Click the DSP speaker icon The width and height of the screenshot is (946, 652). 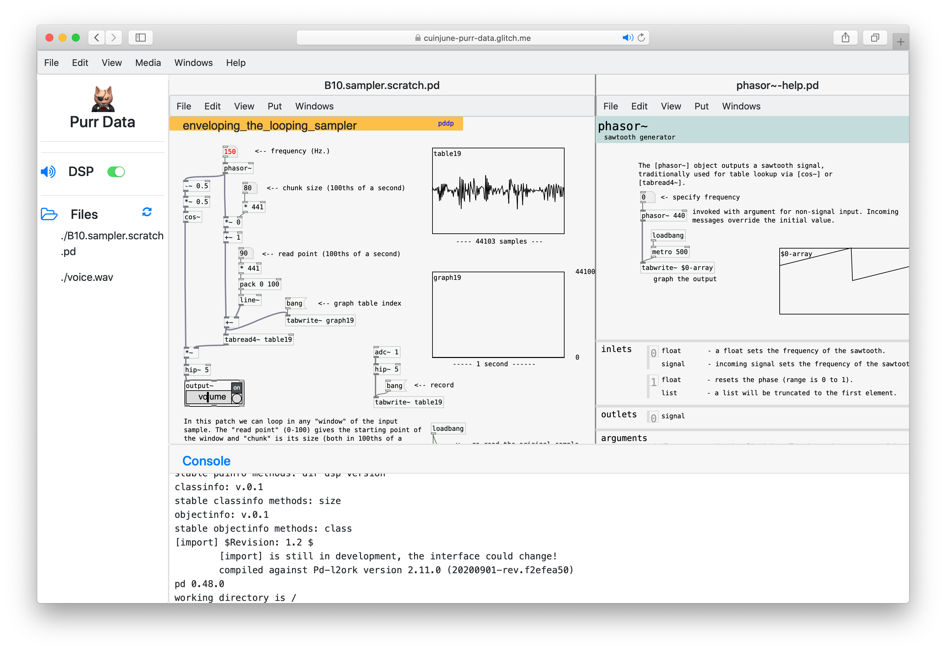pos(48,172)
